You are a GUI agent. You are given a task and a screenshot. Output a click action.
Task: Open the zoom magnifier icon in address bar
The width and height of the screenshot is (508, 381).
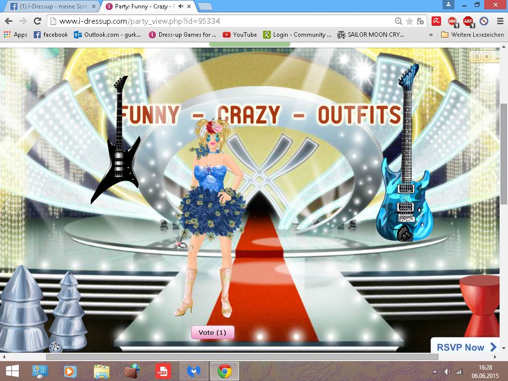(398, 21)
